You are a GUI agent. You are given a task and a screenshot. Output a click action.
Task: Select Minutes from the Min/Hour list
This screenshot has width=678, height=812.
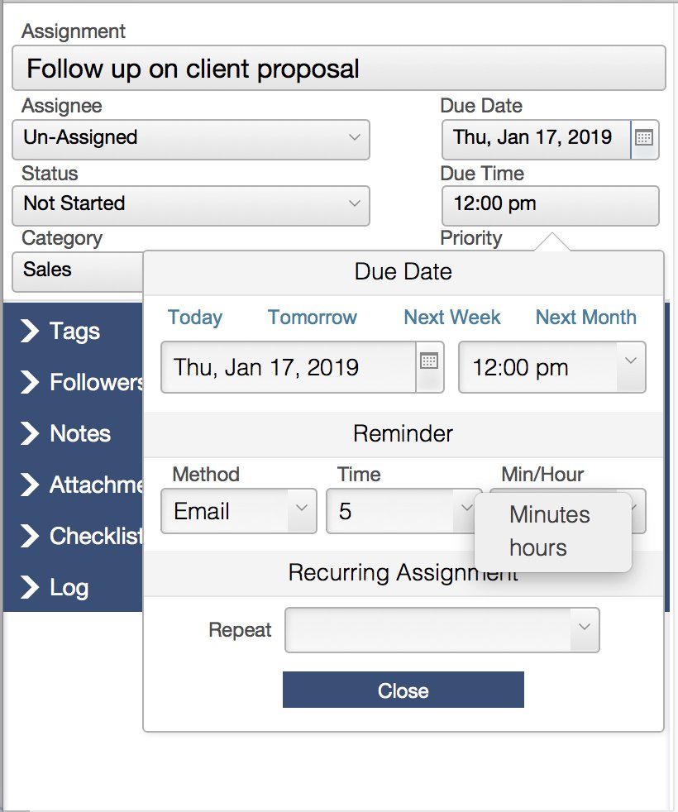coord(549,514)
